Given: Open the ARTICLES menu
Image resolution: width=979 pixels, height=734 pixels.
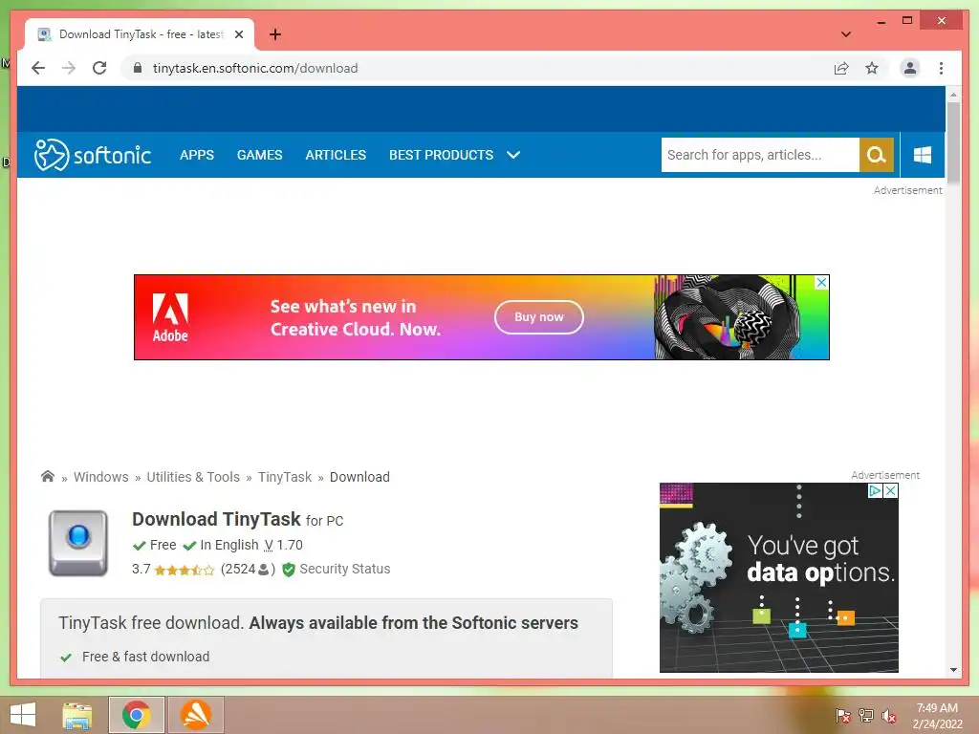Looking at the screenshot, I should click(x=336, y=155).
